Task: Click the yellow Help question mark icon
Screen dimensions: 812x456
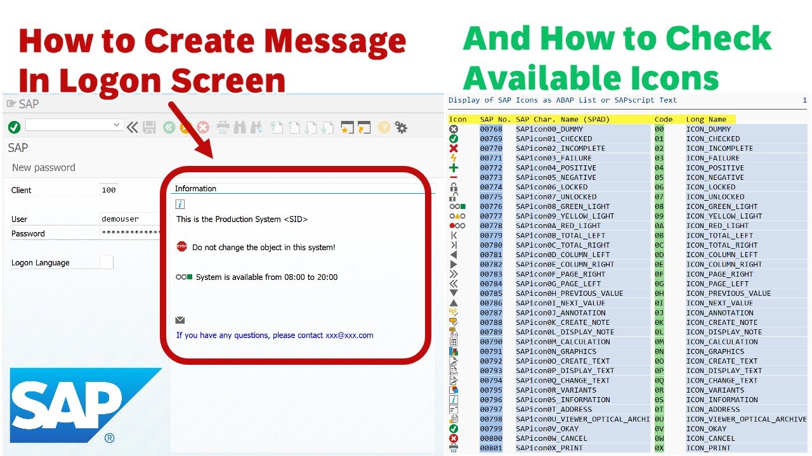Action: 384,127
